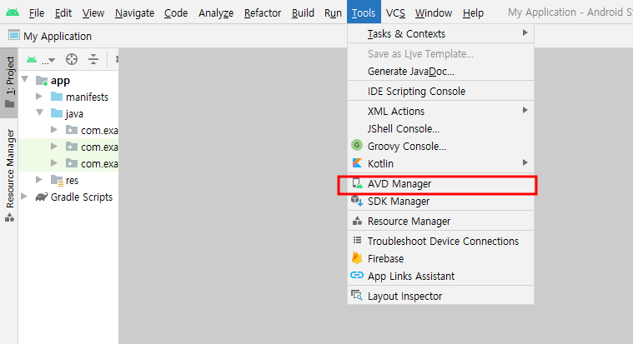Click My Application breadcrumb

pos(58,37)
